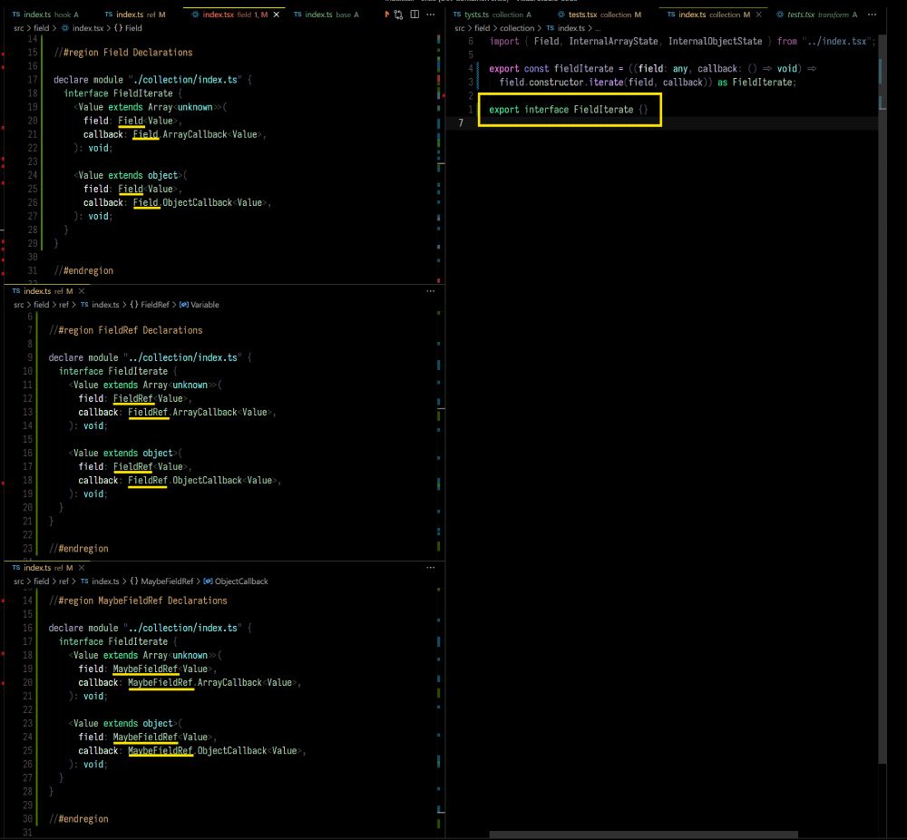Click 'MaybeFieldRef.ObjectCallback<Value>' in the code

click(215, 750)
